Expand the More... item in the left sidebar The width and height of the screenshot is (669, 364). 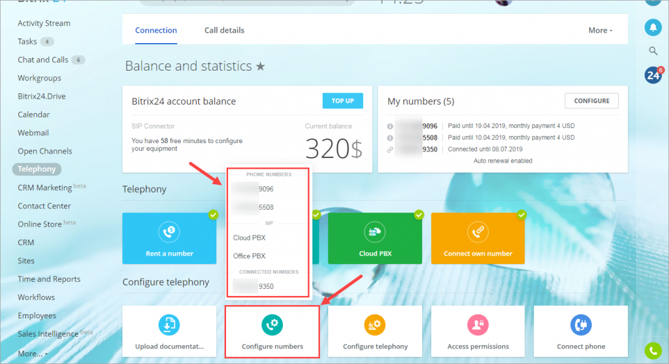[x=33, y=354]
